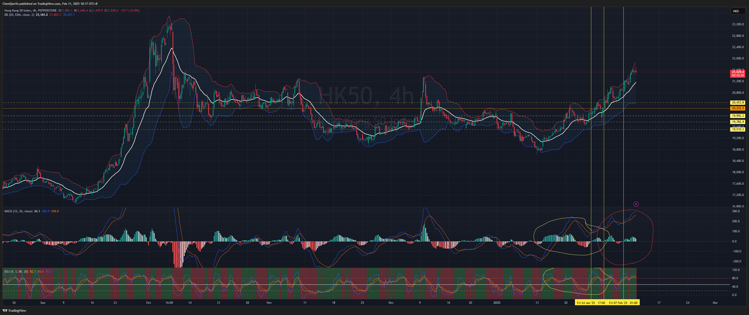749x315 pixels.
Task: Click the Fri 07 Feb '25 date label
Action: [618, 303]
